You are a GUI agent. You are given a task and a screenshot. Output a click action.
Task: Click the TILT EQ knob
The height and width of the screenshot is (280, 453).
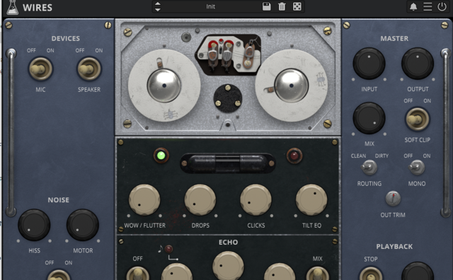click(x=311, y=200)
